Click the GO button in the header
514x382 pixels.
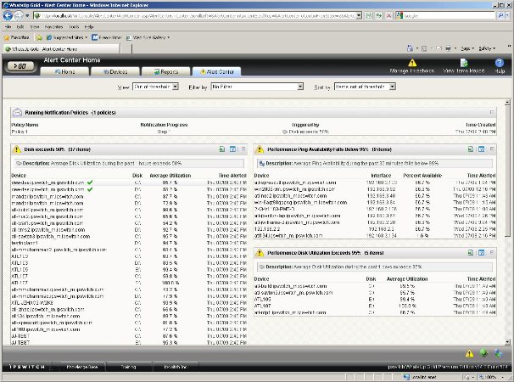click(21, 66)
